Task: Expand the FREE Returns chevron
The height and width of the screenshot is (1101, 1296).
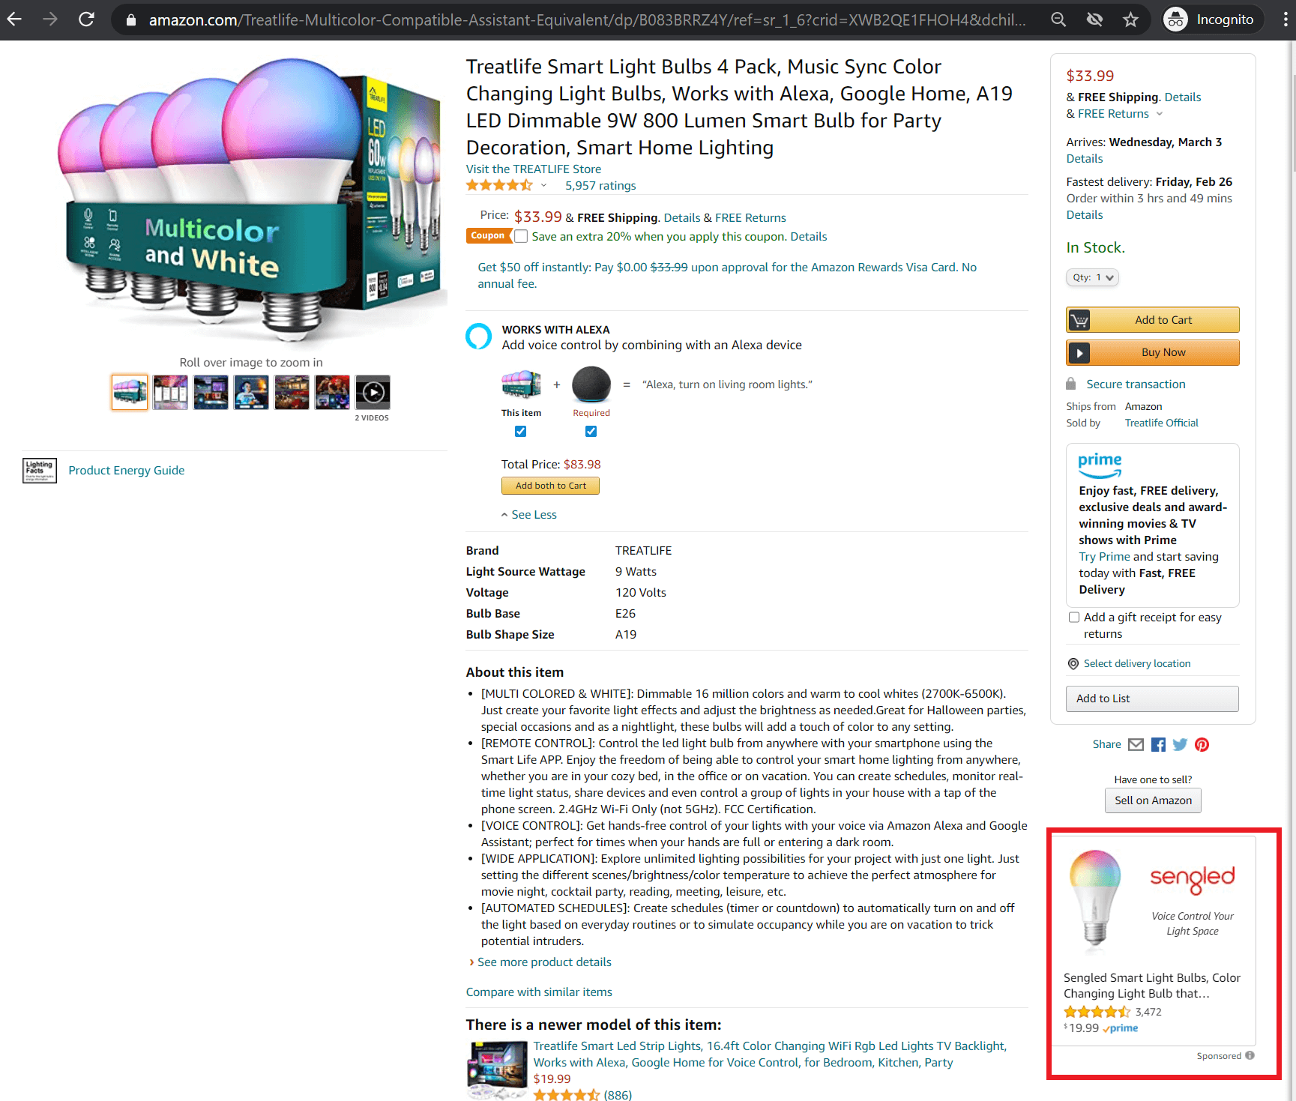Action: click(x=1159, y=114)
